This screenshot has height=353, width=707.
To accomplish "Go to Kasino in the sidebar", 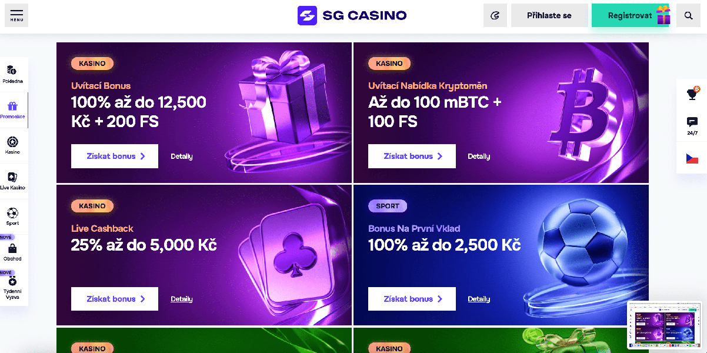I will (x=12, y=145).
